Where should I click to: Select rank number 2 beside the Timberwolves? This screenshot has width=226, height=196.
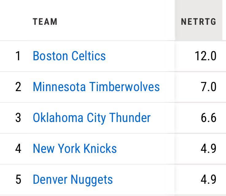pyautogui.click(x=18, y=87)
